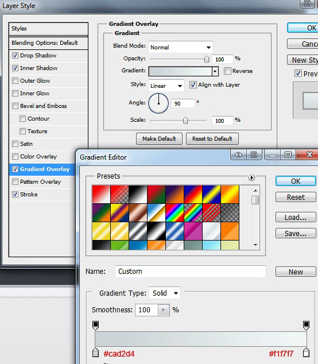The width and height of the screenshot is (318, 364).
Task: Expand the gradient picker dropdown arrow
Action: tap(215, 71)
